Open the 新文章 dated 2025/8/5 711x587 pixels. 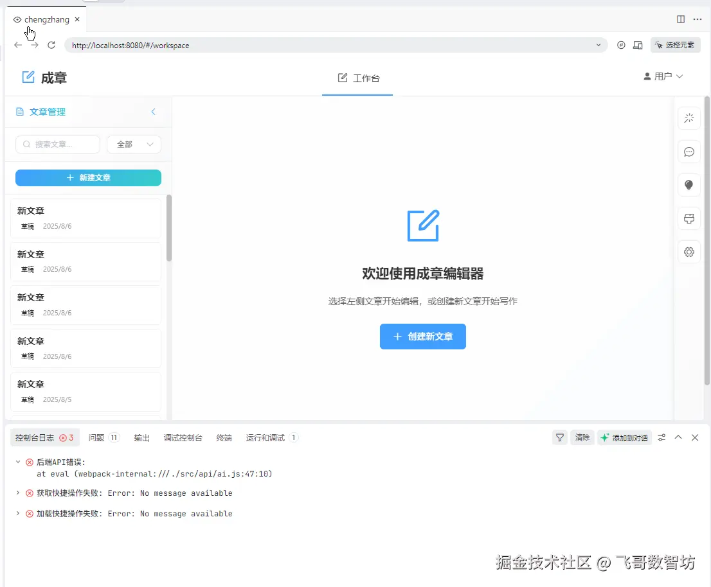pos(85,392)
